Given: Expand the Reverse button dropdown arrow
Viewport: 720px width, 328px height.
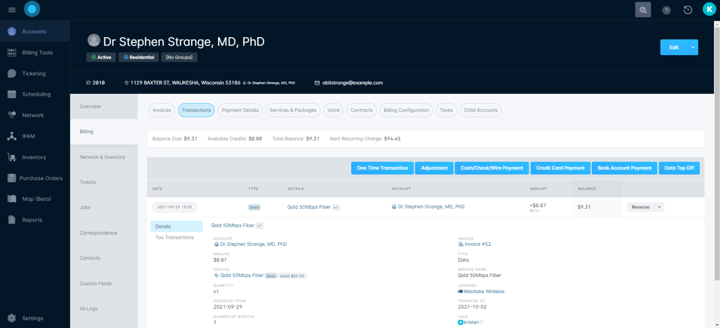Looking at the screenshot, I should 659,207.
